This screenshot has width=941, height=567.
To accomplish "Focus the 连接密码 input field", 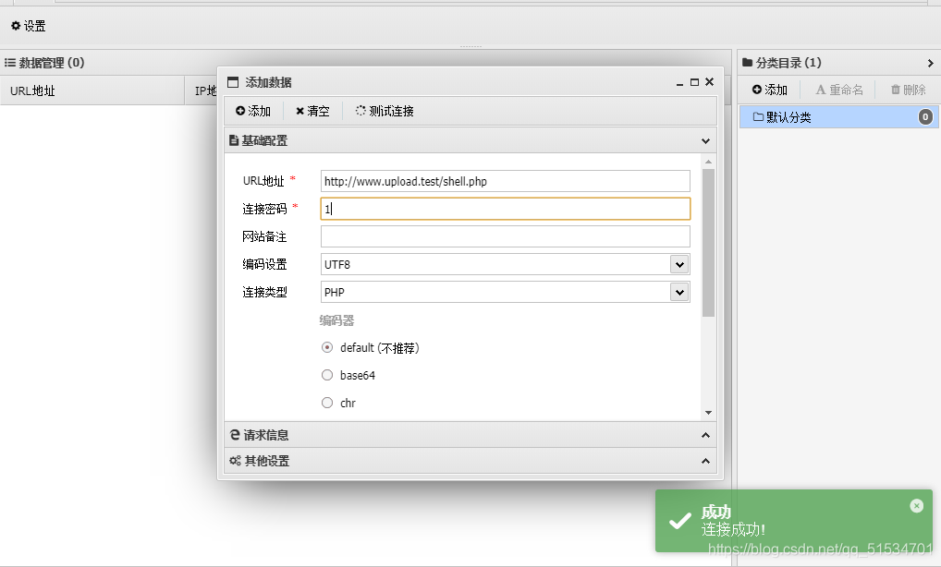I will pos(506,209).
